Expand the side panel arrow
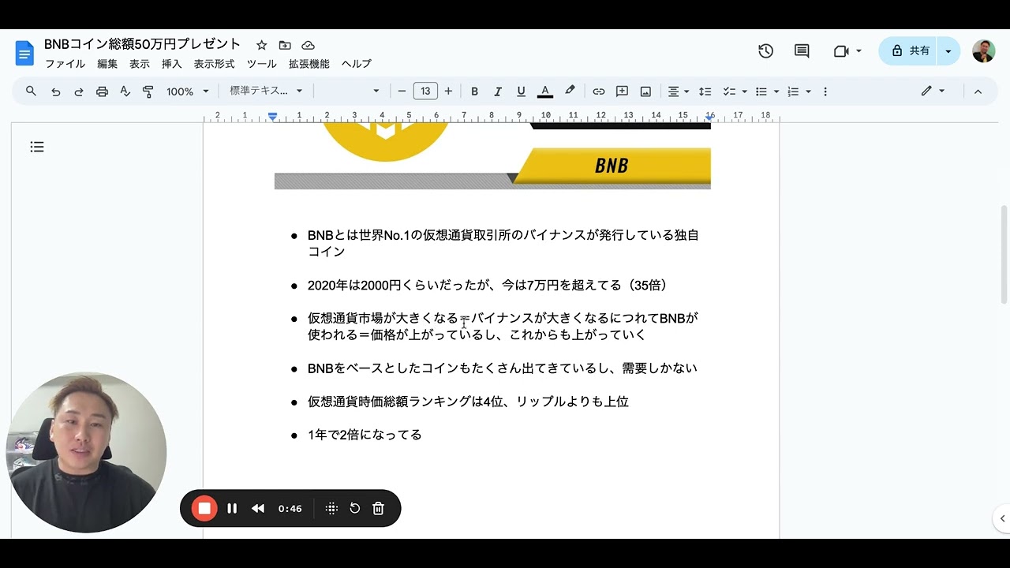The width and height of the screenshot is (1010, 568). click(1002, 518)
